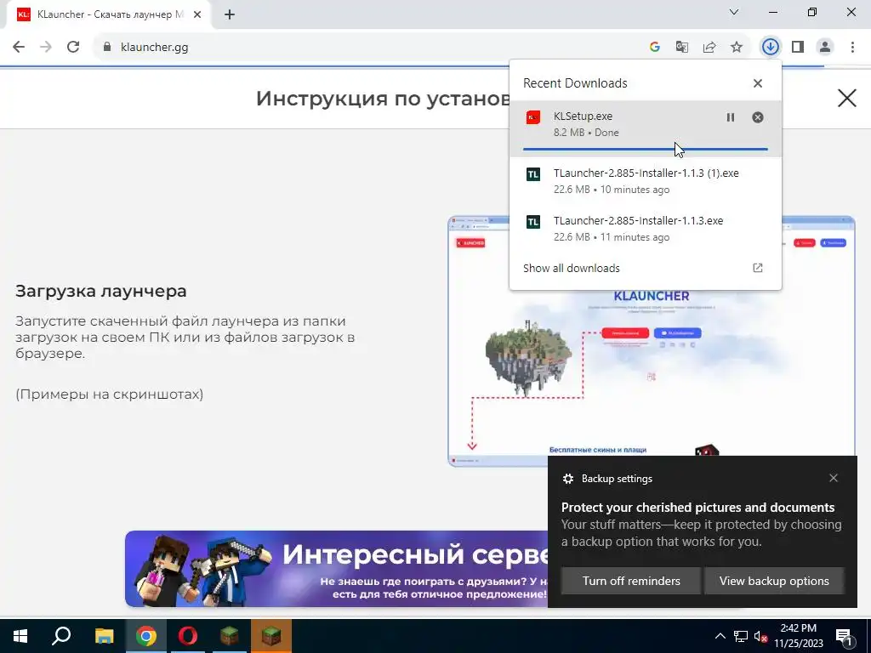Image resolution: width=871 pixels, height=653 pixels.
Task: Bookmark this tab with the star icon
Action: 736,48
